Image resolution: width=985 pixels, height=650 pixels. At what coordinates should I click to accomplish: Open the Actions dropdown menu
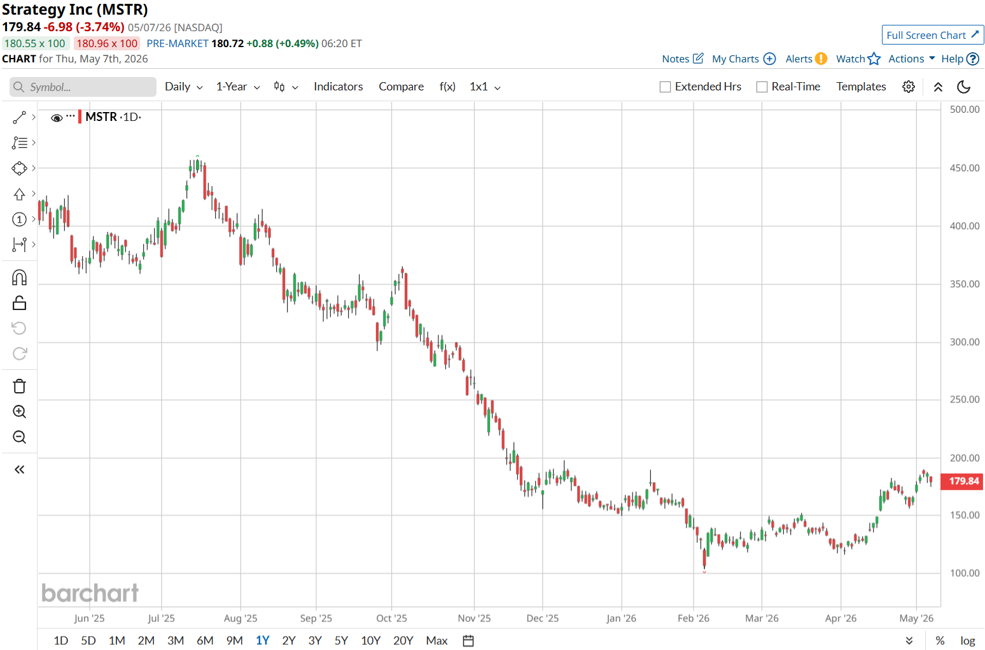pos(911,59)
